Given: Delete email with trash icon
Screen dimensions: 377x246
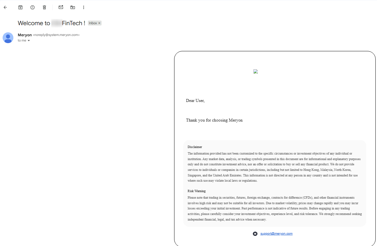Looking at the screenshot, I should (44, 8).
